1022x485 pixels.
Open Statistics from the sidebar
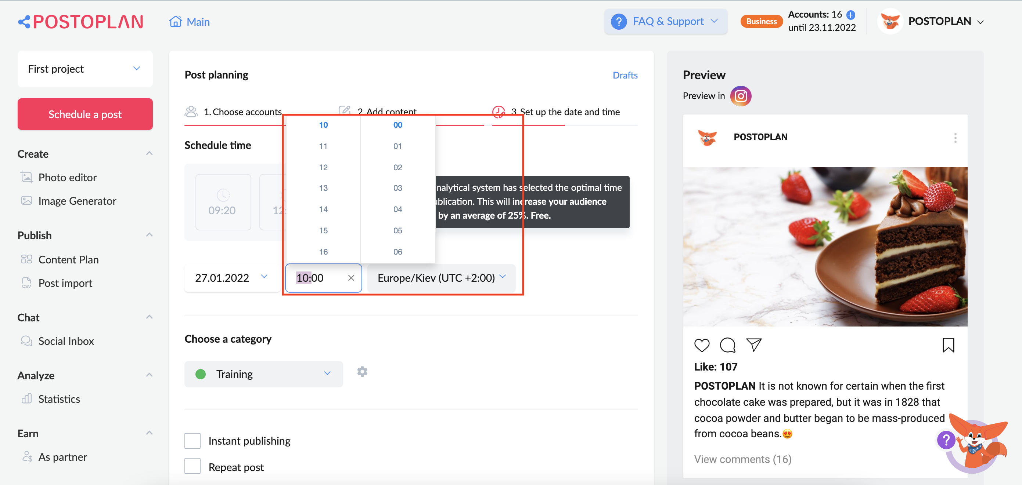coord(60,399)
